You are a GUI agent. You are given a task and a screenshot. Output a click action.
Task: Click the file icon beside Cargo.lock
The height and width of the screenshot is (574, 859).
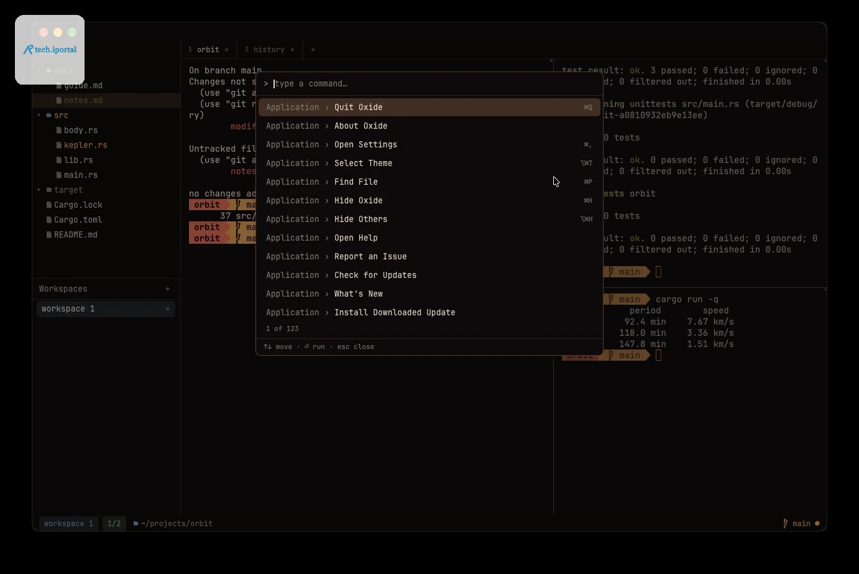pyautogui.click(x=49, y=205)
